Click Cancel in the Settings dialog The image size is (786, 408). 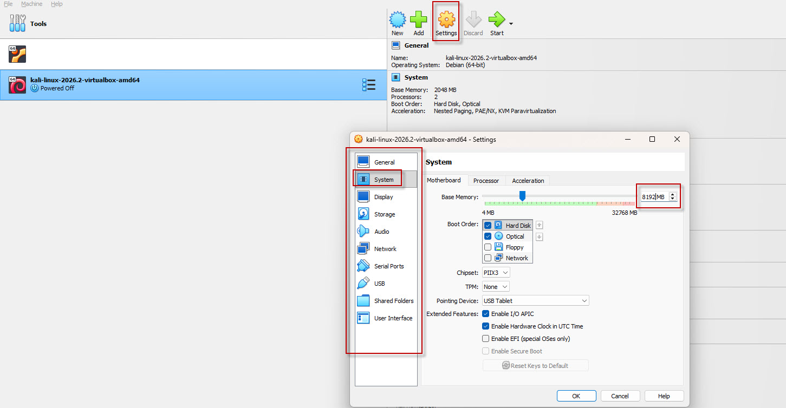click(620, 396)
